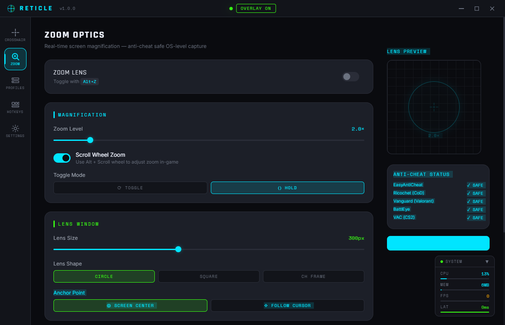This screenshot has width=505, height=325.
Task: Click the Lens Preview circle thumbnail
Action: click(x=434, y=107)
